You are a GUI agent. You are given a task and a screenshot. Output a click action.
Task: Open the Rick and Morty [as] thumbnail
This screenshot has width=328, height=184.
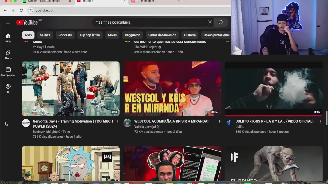click(71, 164)
